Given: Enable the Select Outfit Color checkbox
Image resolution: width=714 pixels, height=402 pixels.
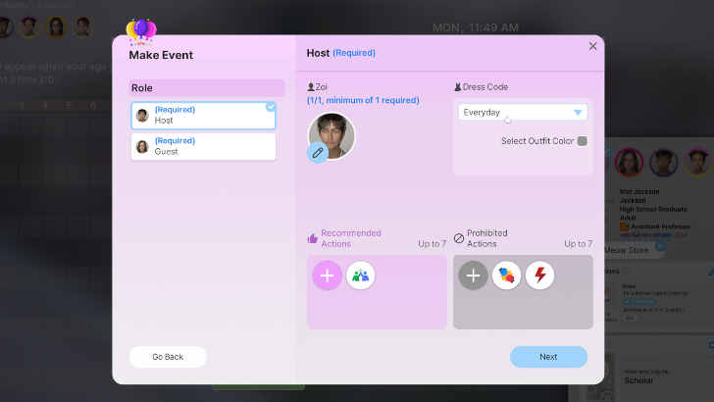Looking at the screenshot, I should (x=583, y=141).
